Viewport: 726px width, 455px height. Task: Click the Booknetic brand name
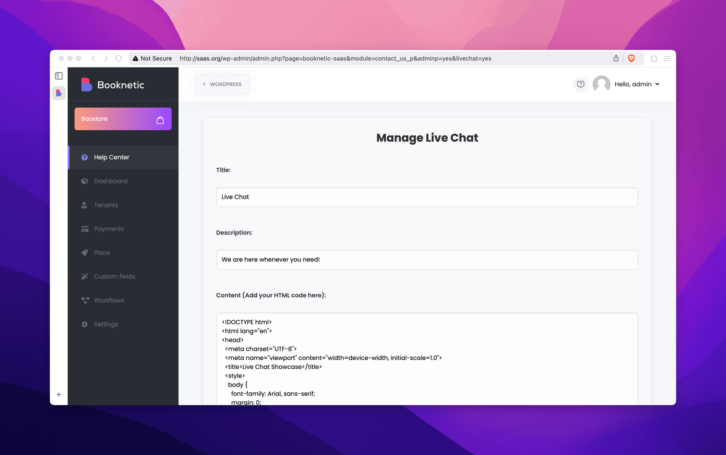(x=121, y=85)
